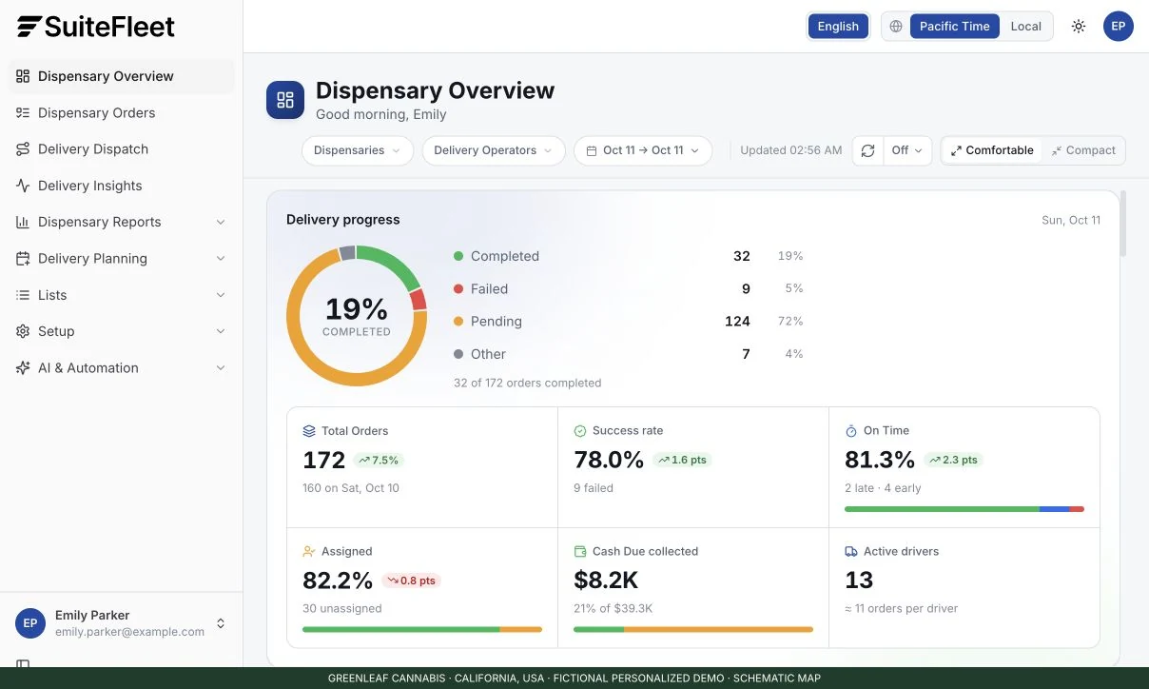Click the Cash Due collected progress bar
Image resolution: width=1149 pixels, height=689 pixels.
(693, 629)
